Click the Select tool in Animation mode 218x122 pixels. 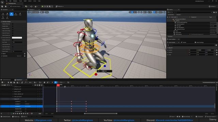coord(3,14)
